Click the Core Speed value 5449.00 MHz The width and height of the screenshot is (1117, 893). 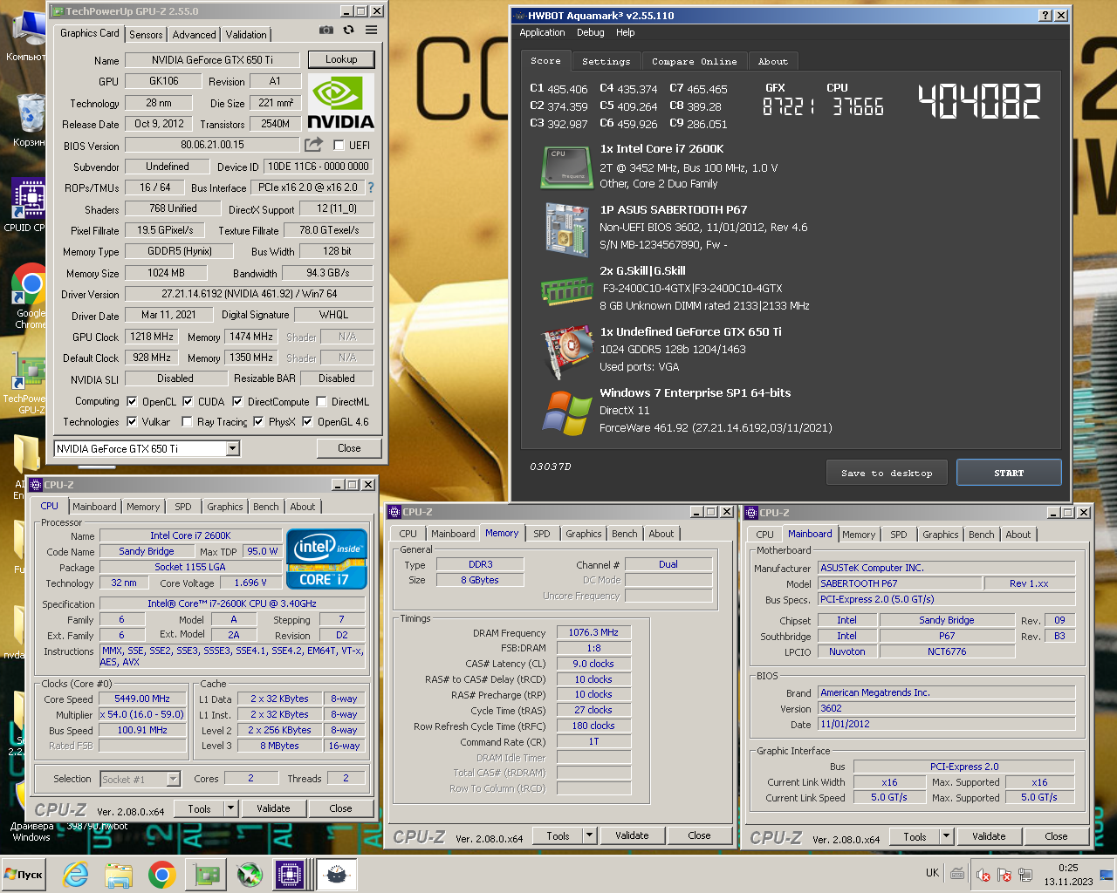coord(142,699)
